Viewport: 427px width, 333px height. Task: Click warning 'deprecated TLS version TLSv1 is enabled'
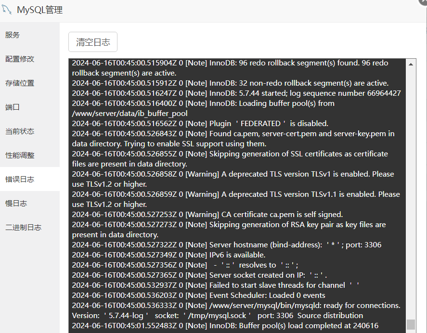233,179
